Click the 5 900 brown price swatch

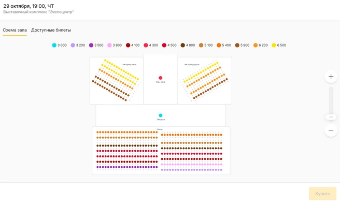(x=237, y=45)
